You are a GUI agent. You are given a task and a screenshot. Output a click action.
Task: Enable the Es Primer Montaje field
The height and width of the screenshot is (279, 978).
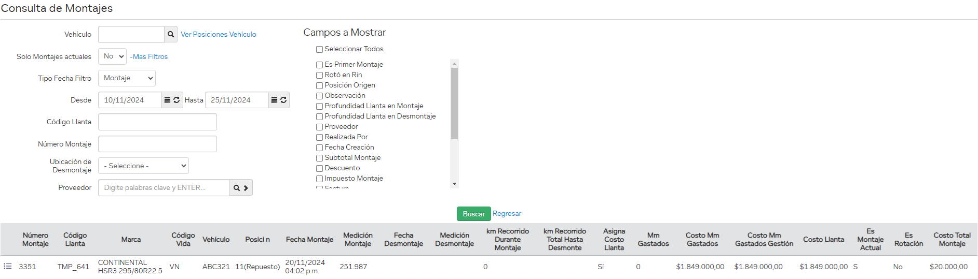320,65
